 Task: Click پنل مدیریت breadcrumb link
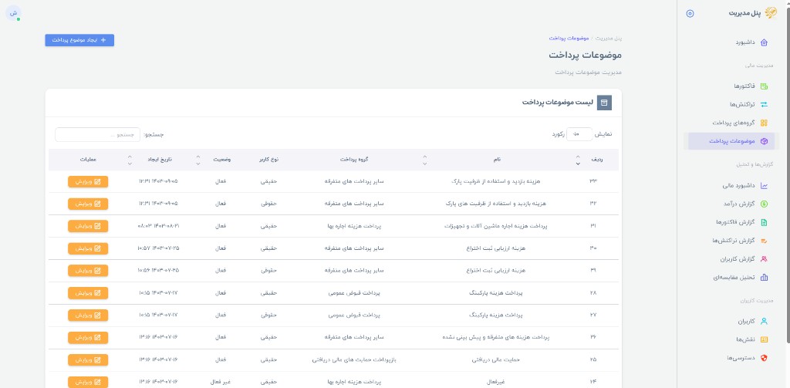[x=609, y=39]
